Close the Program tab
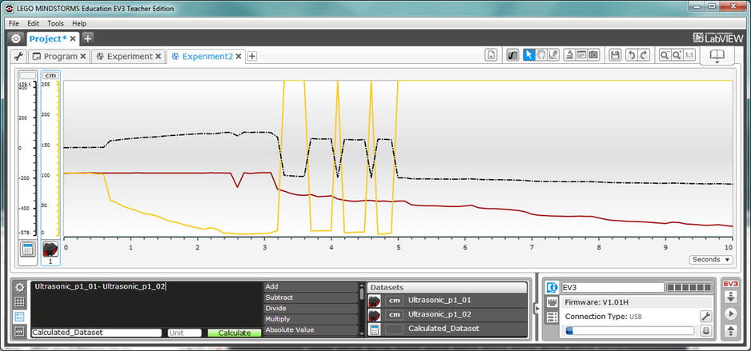The width and height of the screenshot is (751, 351). click(82, 57)
